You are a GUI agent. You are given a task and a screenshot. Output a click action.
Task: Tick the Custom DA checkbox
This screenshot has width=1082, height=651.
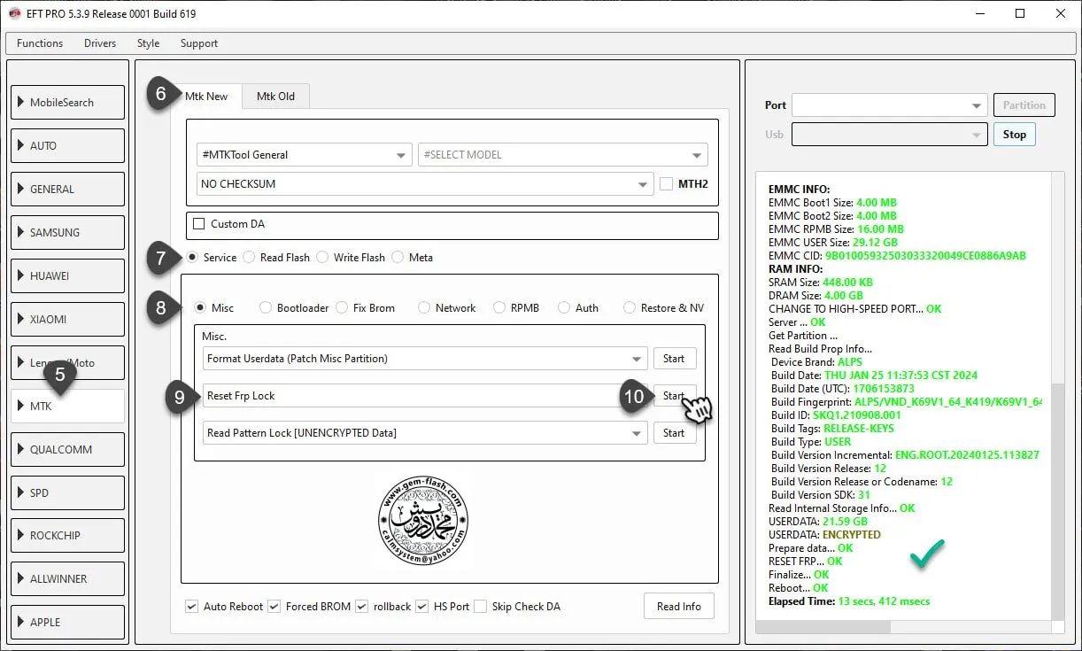point(199,224)
